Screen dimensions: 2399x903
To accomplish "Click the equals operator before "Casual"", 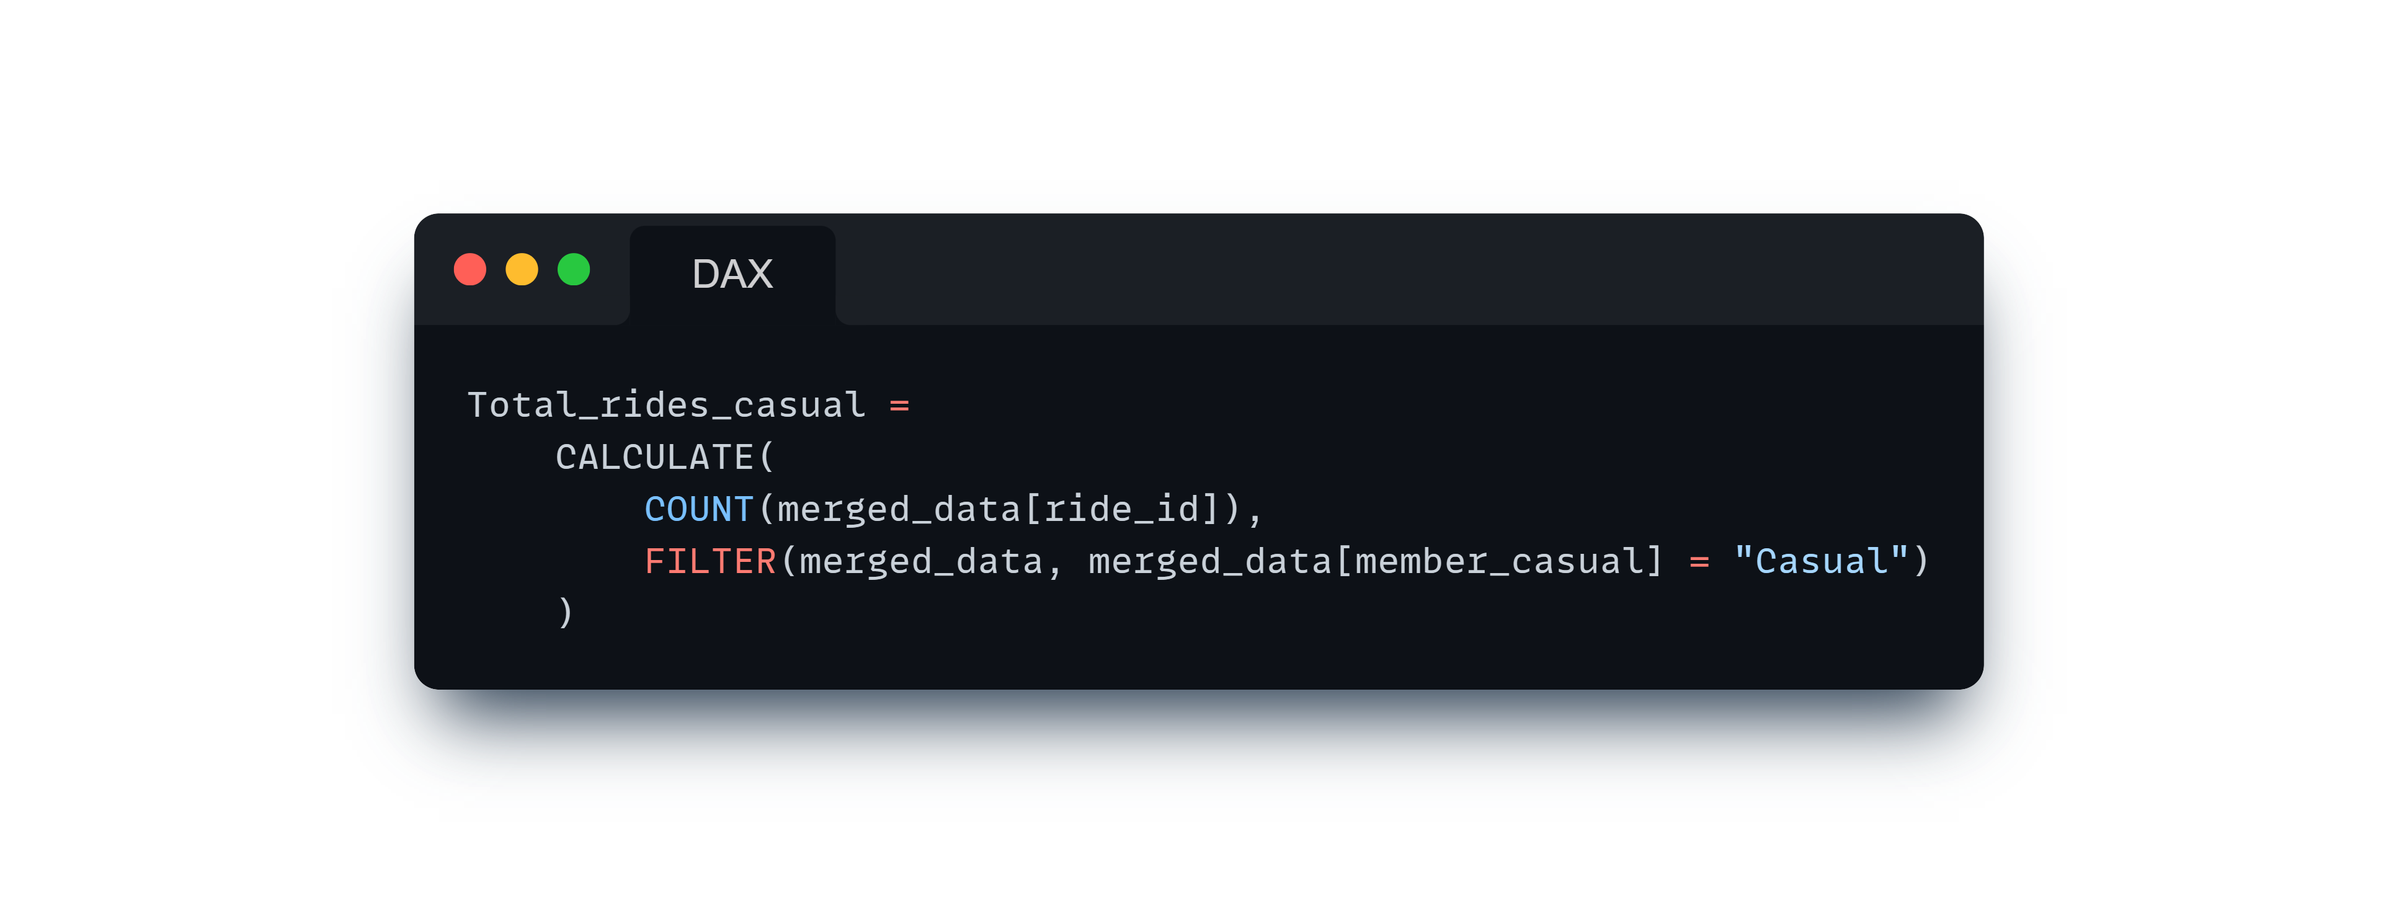I will [1699, 563].
